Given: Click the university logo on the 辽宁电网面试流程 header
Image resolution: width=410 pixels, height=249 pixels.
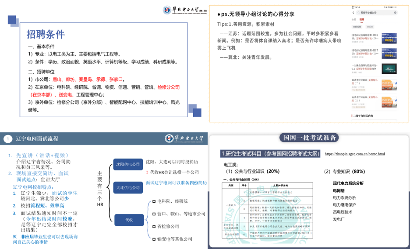Looking at the screenshot, I should (x=184, y=138).
